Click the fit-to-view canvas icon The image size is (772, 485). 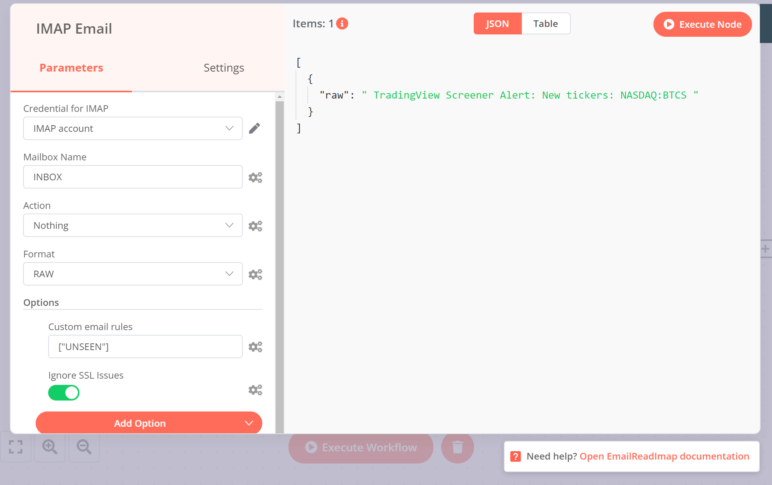pos(16,447)
